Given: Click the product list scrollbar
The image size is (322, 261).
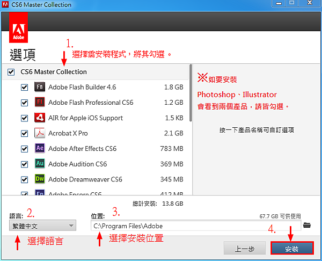Looking at the screenshot, I should [x=191, y=92].
